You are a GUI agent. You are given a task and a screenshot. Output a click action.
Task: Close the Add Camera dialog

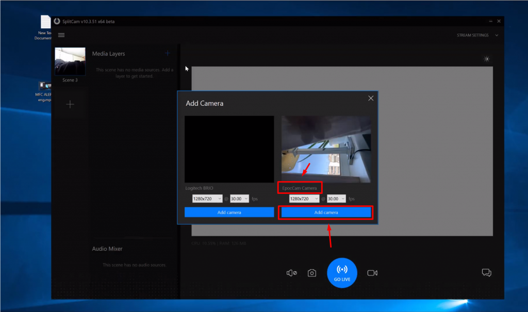(x=371, y=98)
